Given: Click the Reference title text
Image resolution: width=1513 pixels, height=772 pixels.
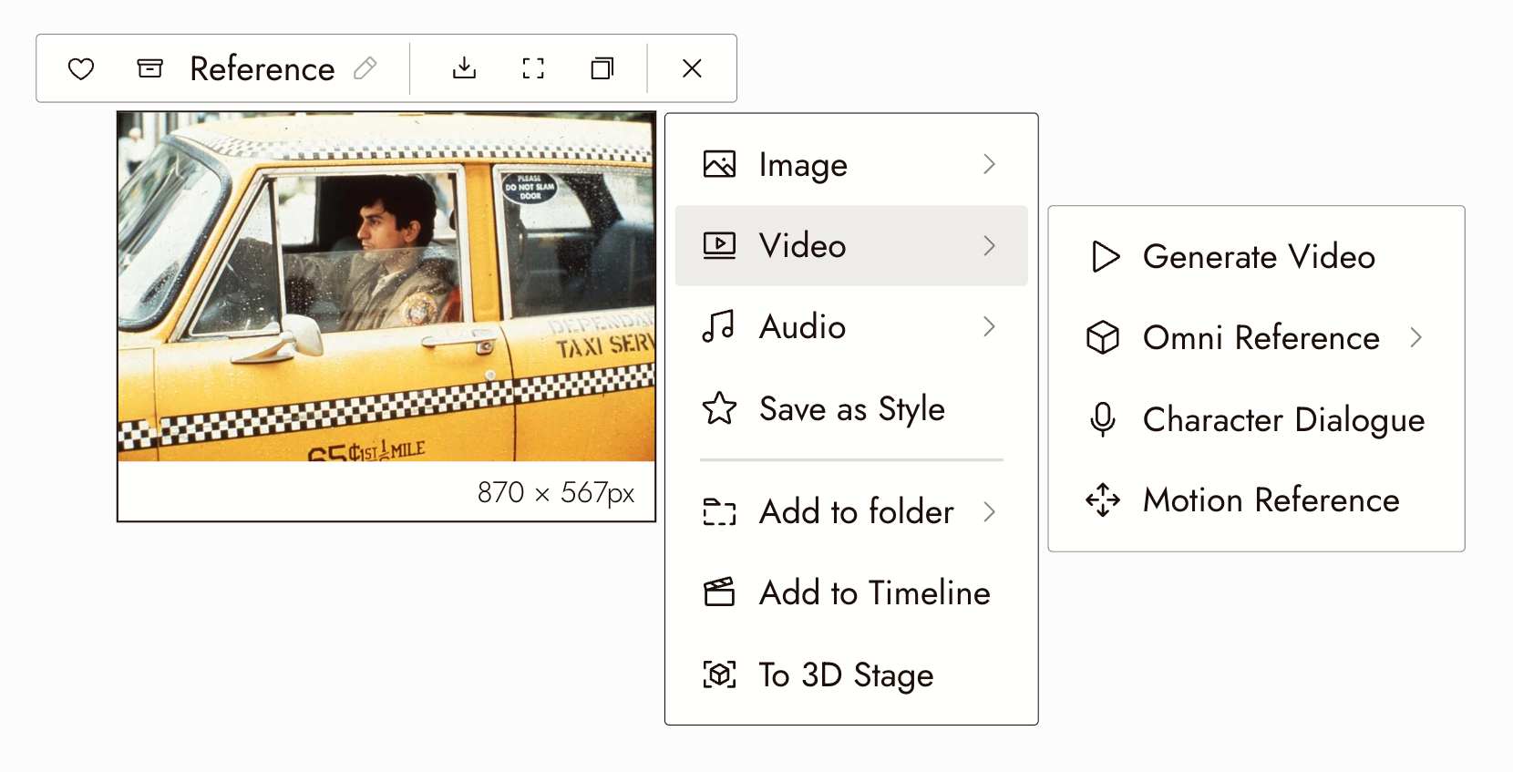Looking at the screenshot, I should coord(262,68).
